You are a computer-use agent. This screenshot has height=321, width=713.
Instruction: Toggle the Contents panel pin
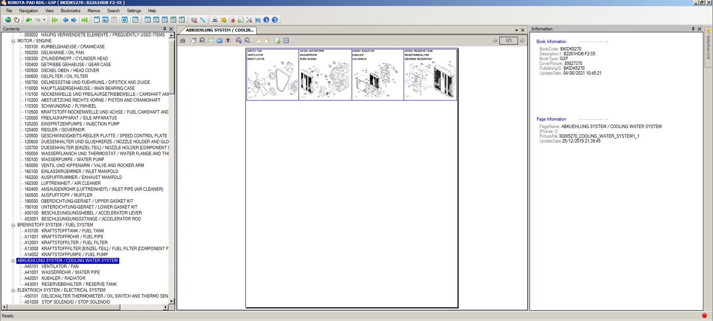[x=165, y=29]
